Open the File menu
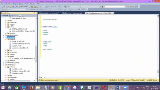Screen dimensions: 160x90 pyautogui.click(x=2, y=4)
